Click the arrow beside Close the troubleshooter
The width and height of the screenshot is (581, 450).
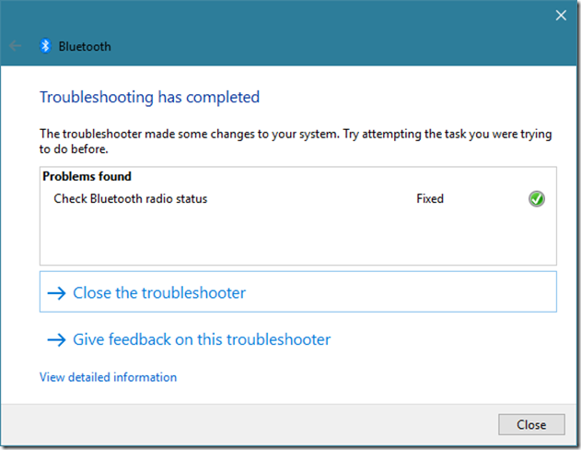tap(57, 293)
